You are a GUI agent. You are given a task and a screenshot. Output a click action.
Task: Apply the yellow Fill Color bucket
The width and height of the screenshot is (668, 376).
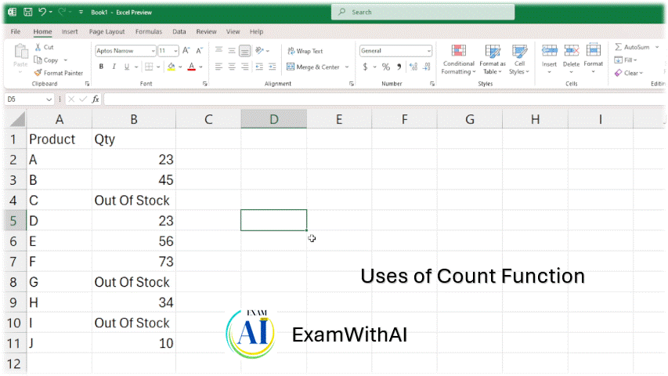point(172,67)
